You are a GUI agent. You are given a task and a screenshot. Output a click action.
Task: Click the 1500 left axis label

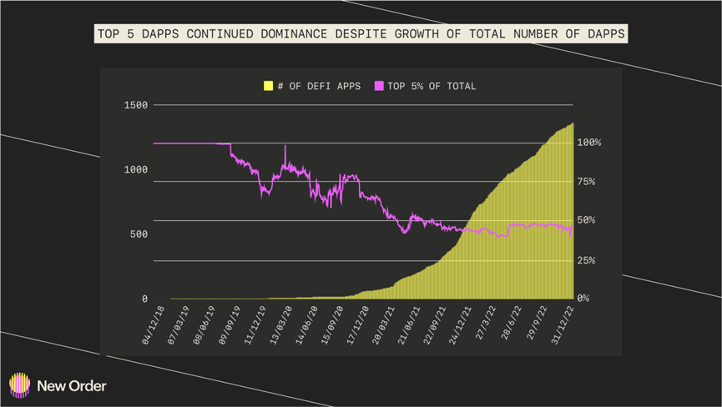pyautogui.click(x=136, y=105)
